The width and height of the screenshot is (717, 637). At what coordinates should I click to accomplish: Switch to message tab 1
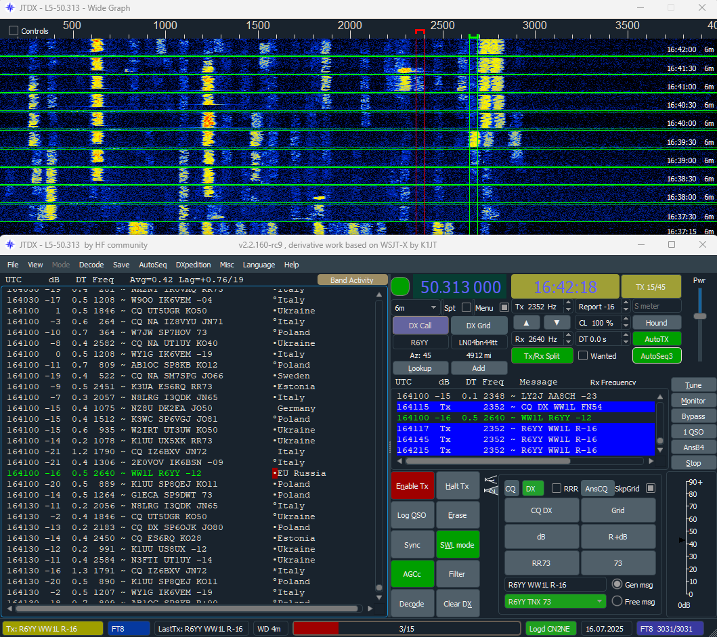pyautogui.click(x=490, y=480)
